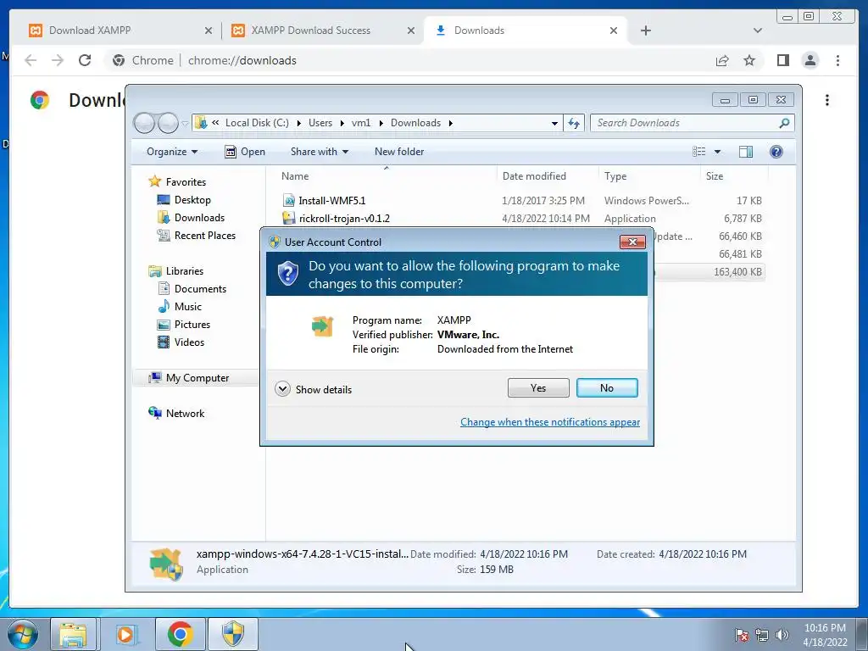Toggle the preview pane icon in Explorer

click(746, 152)
